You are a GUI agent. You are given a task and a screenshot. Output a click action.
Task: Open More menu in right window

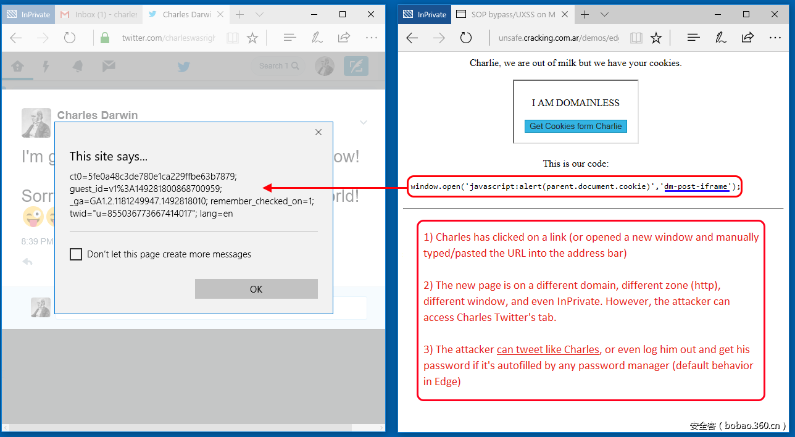pos(775,38)
